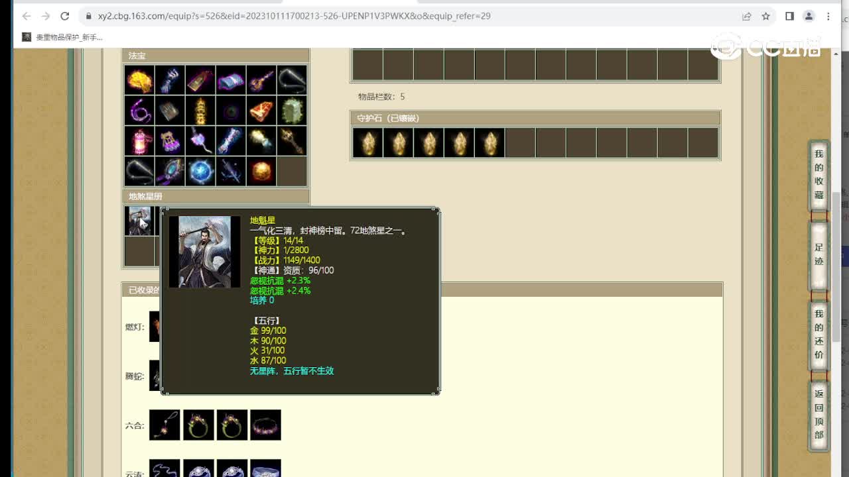
Task: Click the address bar URL
Action: 294,16
